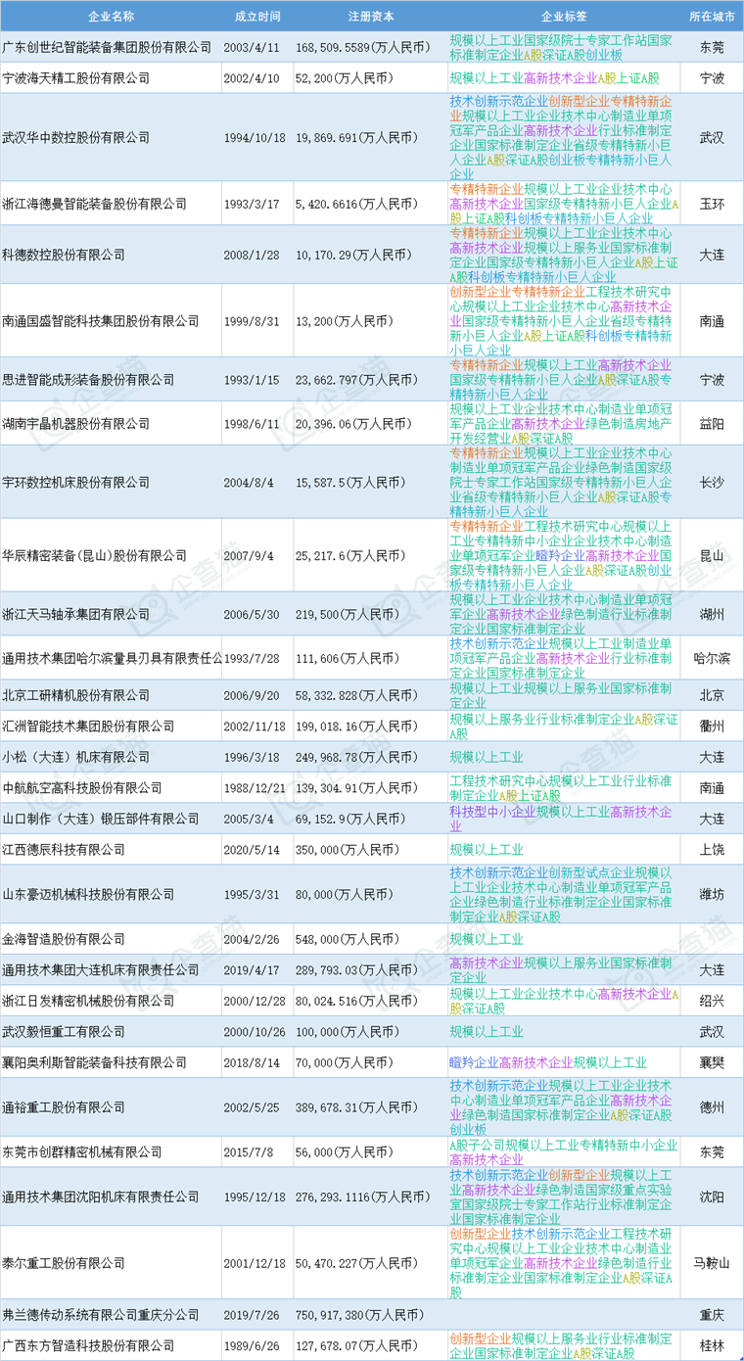Click city cell 湖州
The image size is (744, 1361).
click(x=712, y=614)
